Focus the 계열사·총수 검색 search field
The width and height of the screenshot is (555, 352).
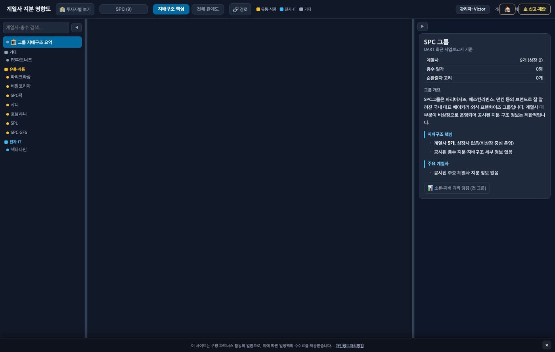tap(36, 27)
